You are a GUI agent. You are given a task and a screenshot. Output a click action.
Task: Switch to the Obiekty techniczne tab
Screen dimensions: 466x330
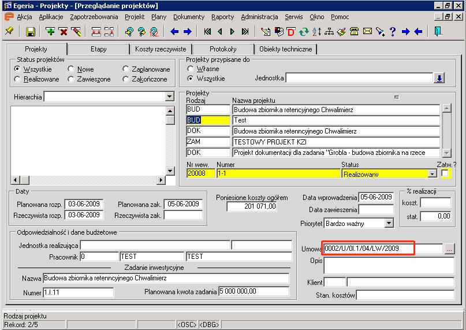click(x=286, y=49)
